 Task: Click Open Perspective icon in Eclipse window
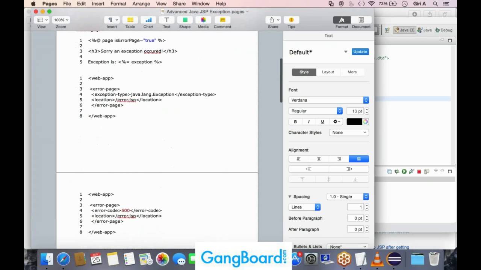click(387, 30)
